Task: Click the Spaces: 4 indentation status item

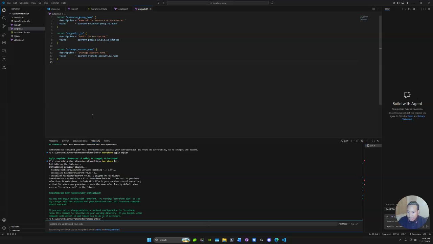Action: coord(387,234)
